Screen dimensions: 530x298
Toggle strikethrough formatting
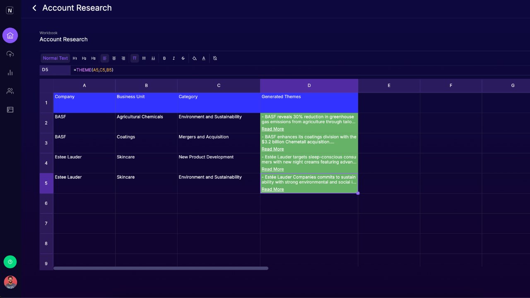point(183,58)
